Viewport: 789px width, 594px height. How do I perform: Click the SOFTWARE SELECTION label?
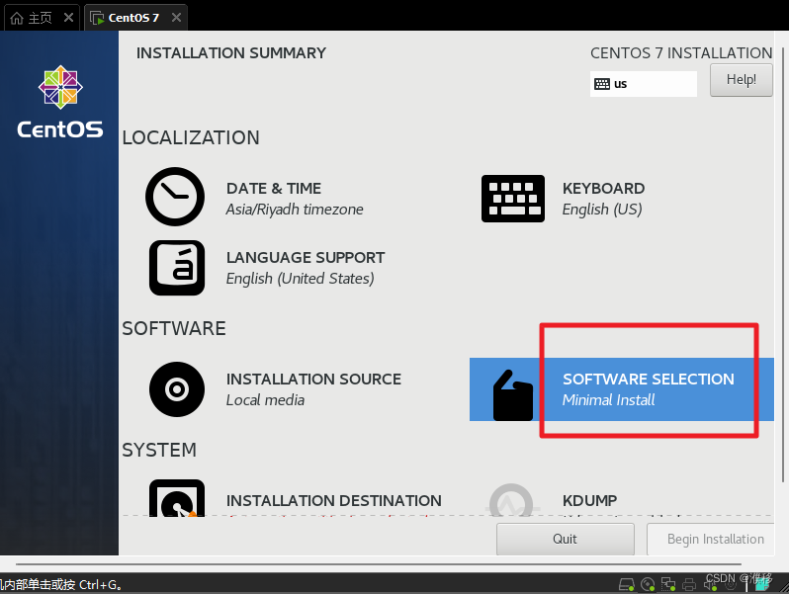point(649,380)
